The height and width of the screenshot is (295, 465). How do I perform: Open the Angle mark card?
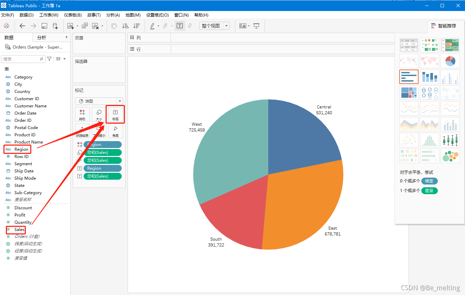[x=115, y=131]
